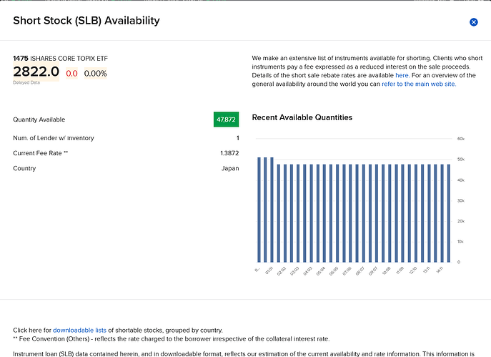Image resolution: width=491 pixels, height=357 pixels.
Task: Click the 14:11 date label under chart
Action: pos(440,270)
